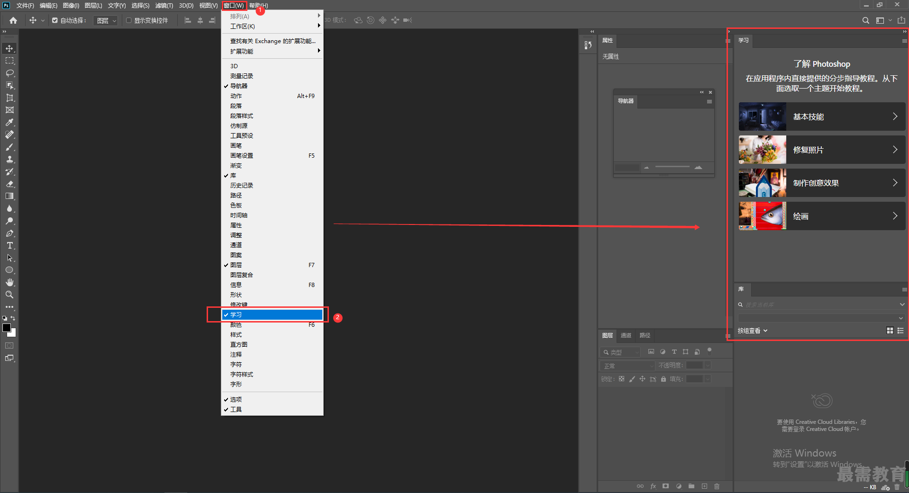Open the 基本技能 tutorial card
The image size is (909, 493).
822,117
